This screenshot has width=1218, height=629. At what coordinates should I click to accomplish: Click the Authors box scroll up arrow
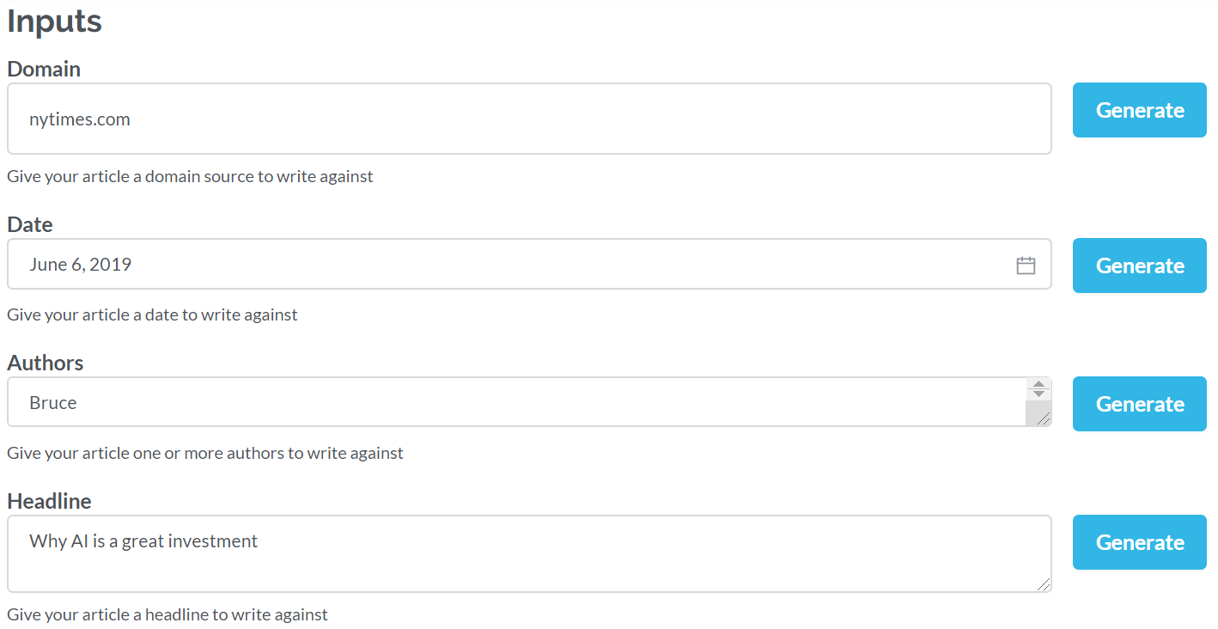pos(1038,385)
